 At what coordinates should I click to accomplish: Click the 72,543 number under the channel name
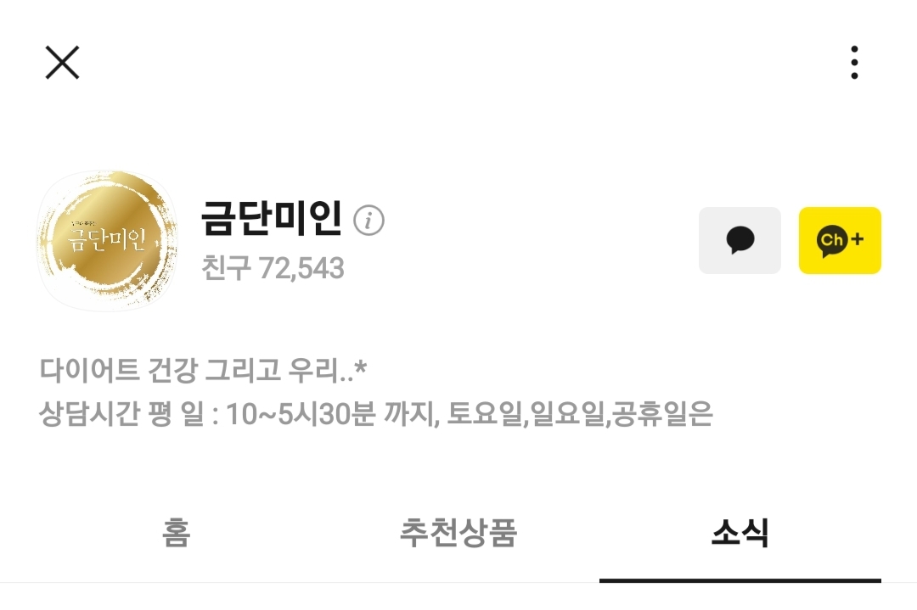(x=301, y=269)
